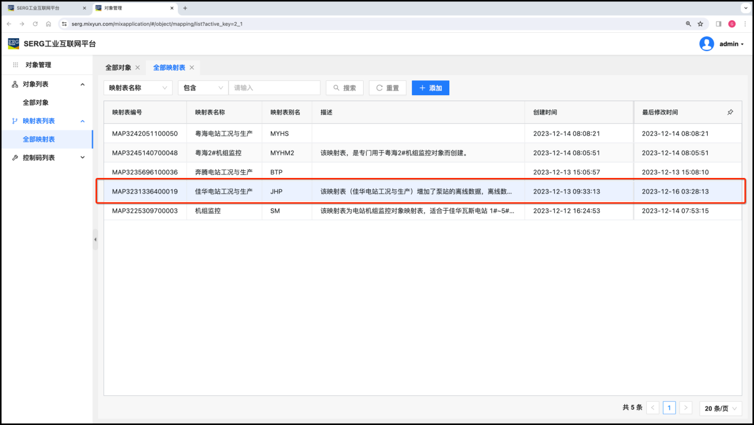Click the 重置 reset button
Viewport: 754px width, 425px height.
(387, 88)
